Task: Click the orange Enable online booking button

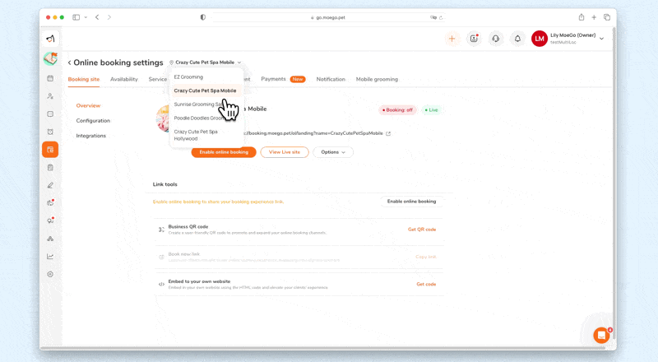Action: (x=224, y=152)
